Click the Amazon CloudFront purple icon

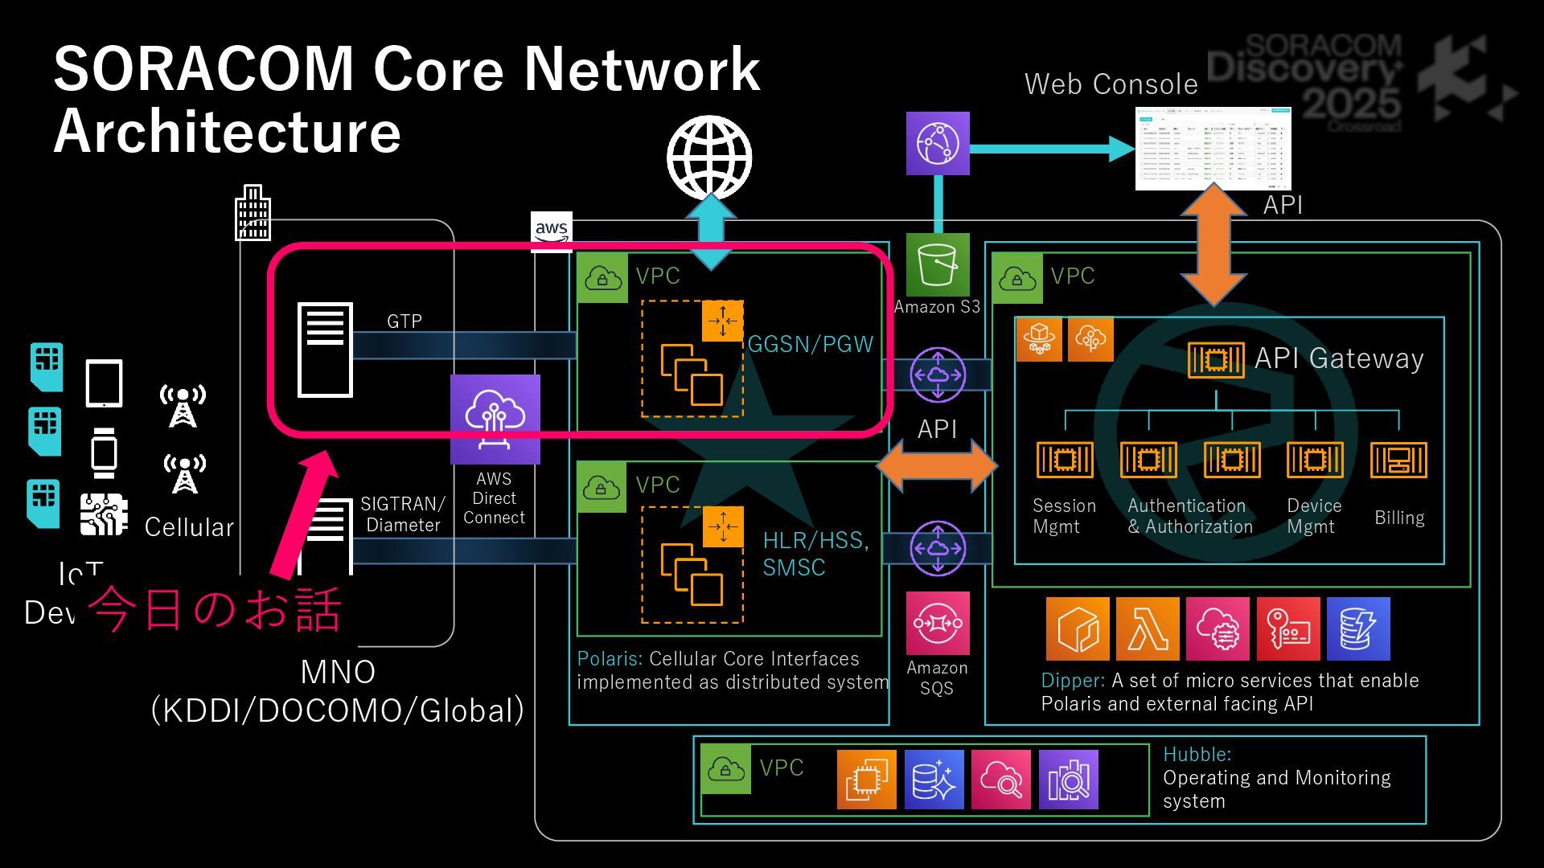(938, 143)
